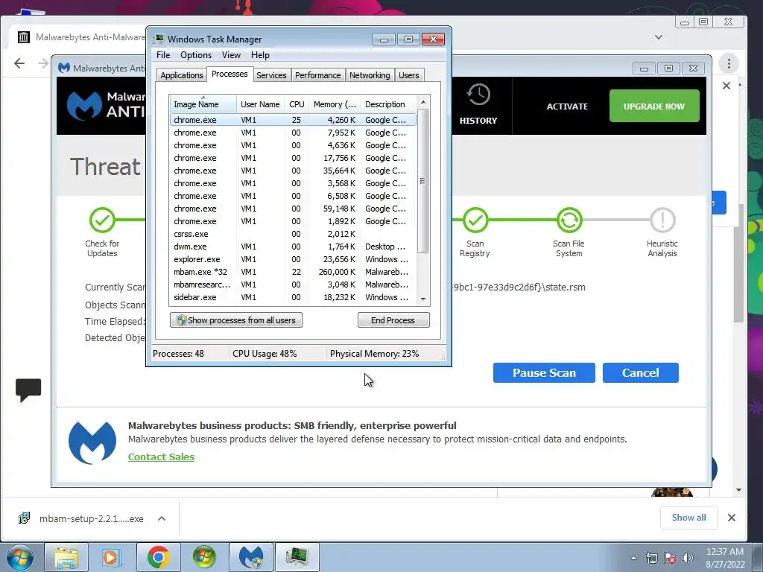Close the Chrome side panel X

click(x=726, y=86)
